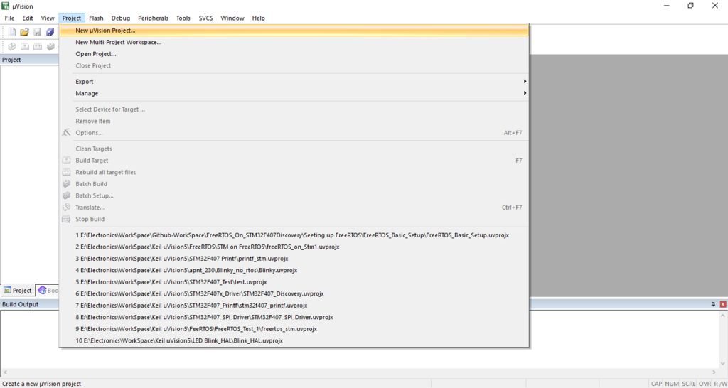Viewport: 728px width, 388px height.
Task: Click the Build toolbar icon with single arrow
Action: 25,46
